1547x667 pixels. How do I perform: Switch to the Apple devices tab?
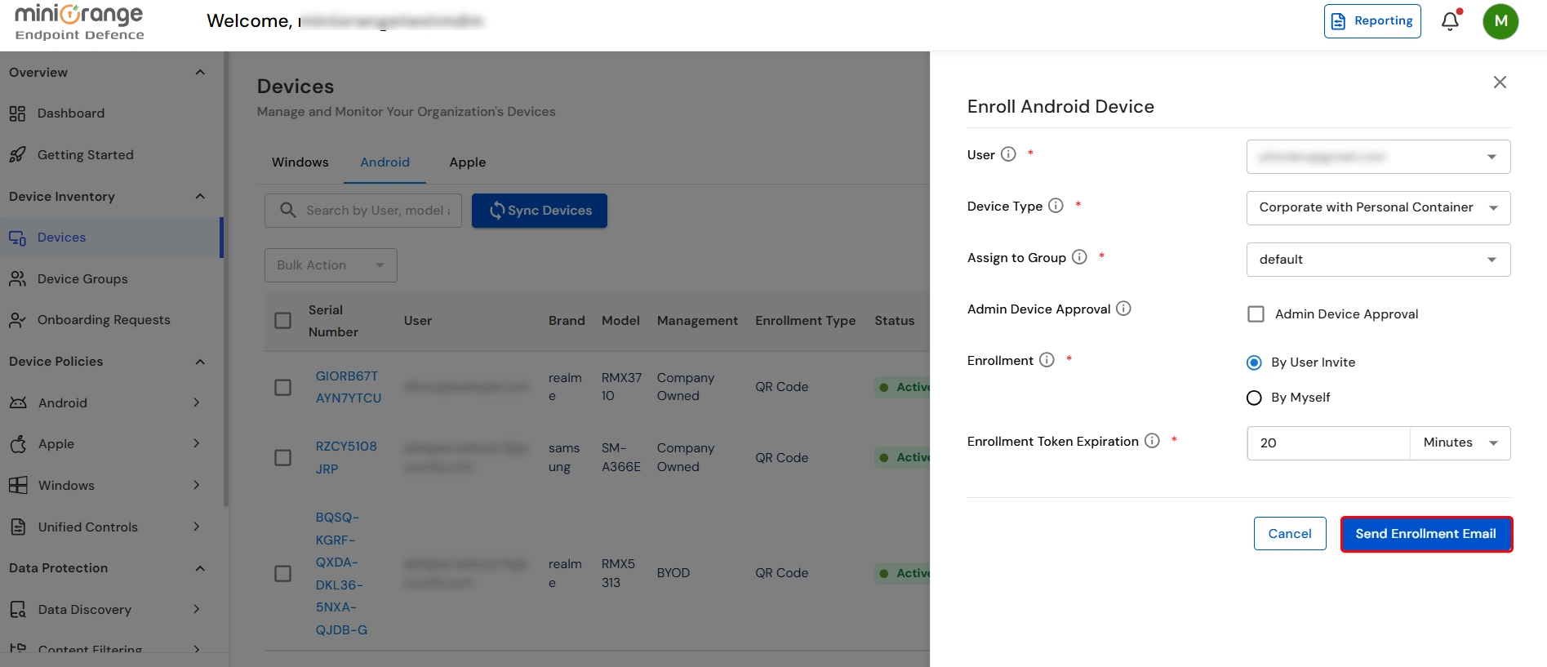[468, 162]
